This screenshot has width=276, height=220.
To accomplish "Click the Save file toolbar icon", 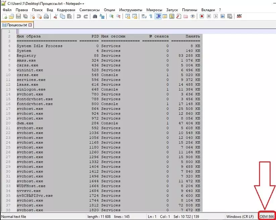I will (x=18, y=16).
